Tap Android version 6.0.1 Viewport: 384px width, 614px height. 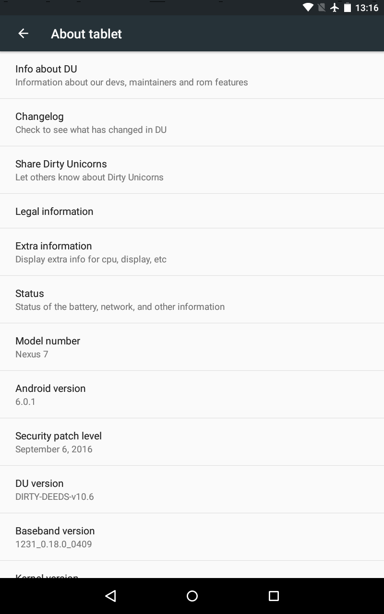[x=192, y=394]
